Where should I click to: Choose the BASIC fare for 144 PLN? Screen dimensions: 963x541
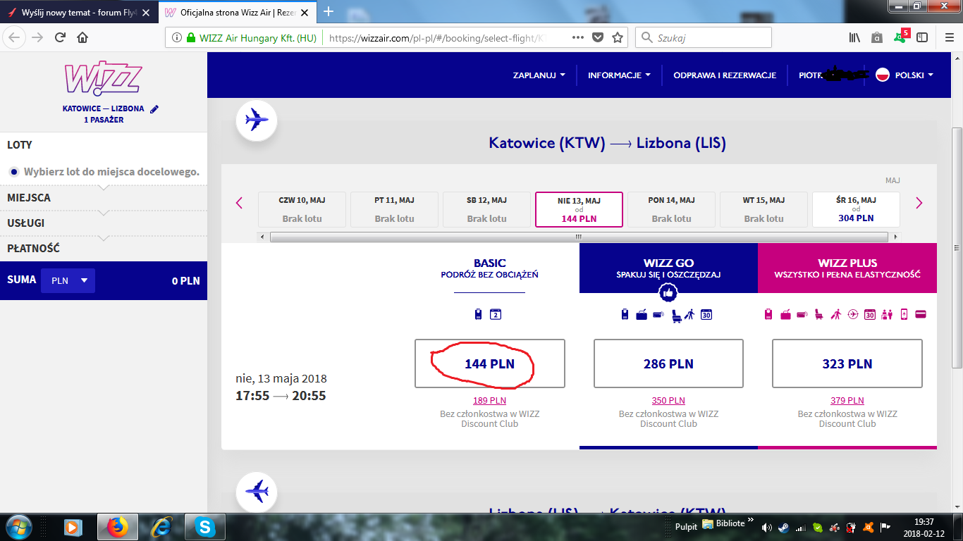(x=490, y=364)
